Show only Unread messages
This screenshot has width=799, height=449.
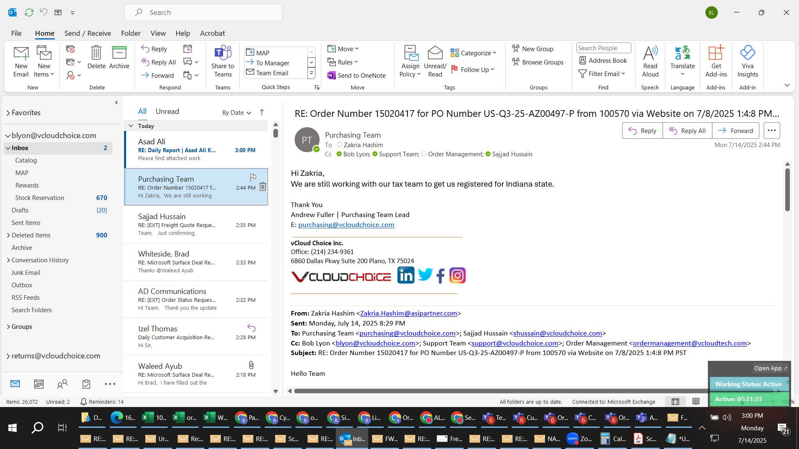tap(167, 111)
